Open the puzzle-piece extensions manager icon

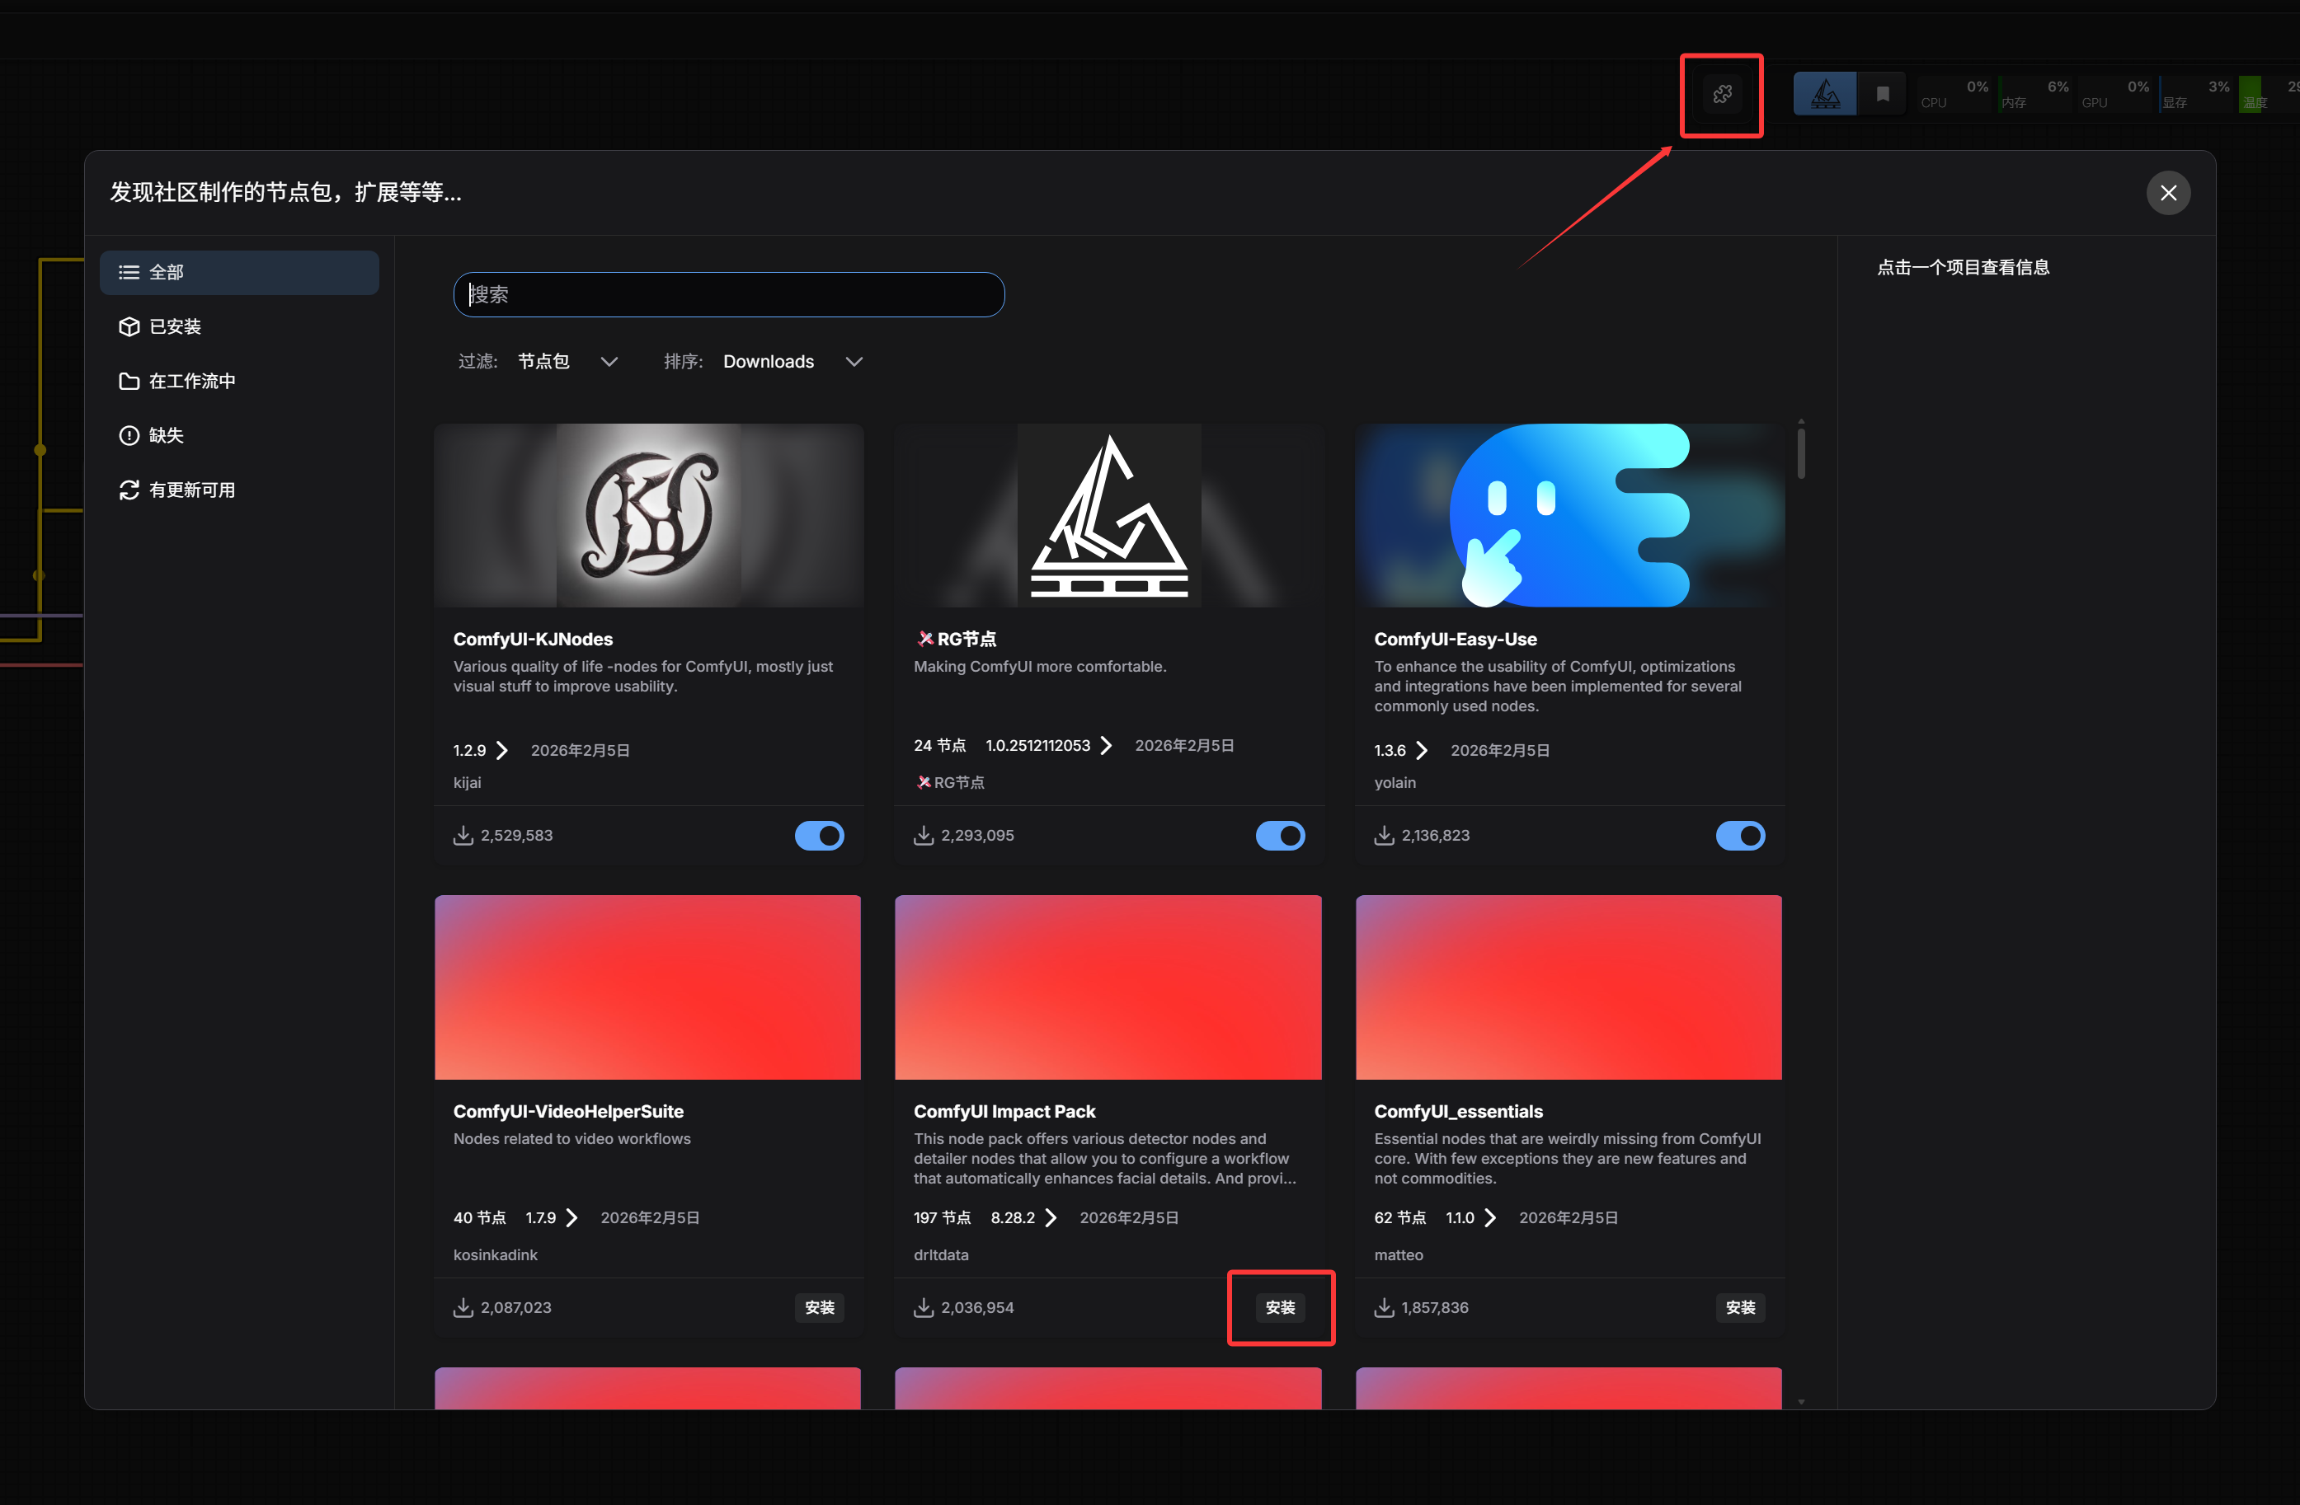pos(1721,95)
